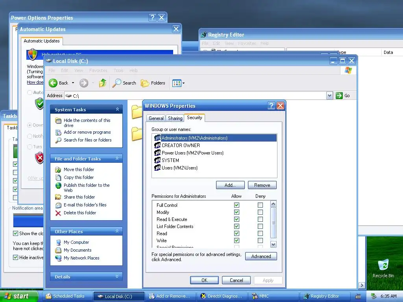
Task: Click permissions list scroll up arrow
Action: 274,204
